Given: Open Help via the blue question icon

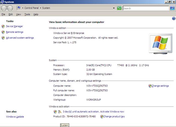Looking at the screenshot, I should pos(174,19).
